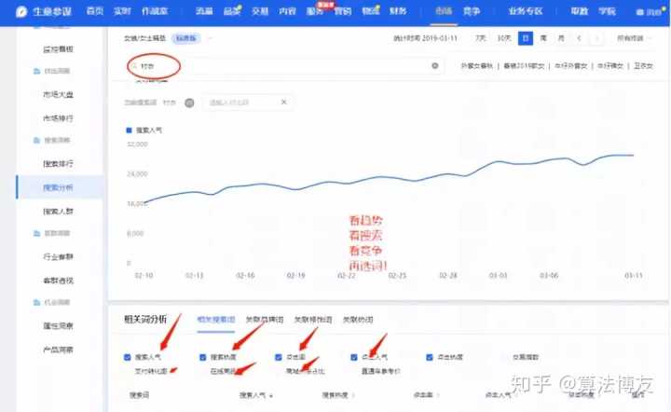The height and width of the screenshot is (412, 671).
Task: Select the 7天 time range
Action: coord(481,38)
